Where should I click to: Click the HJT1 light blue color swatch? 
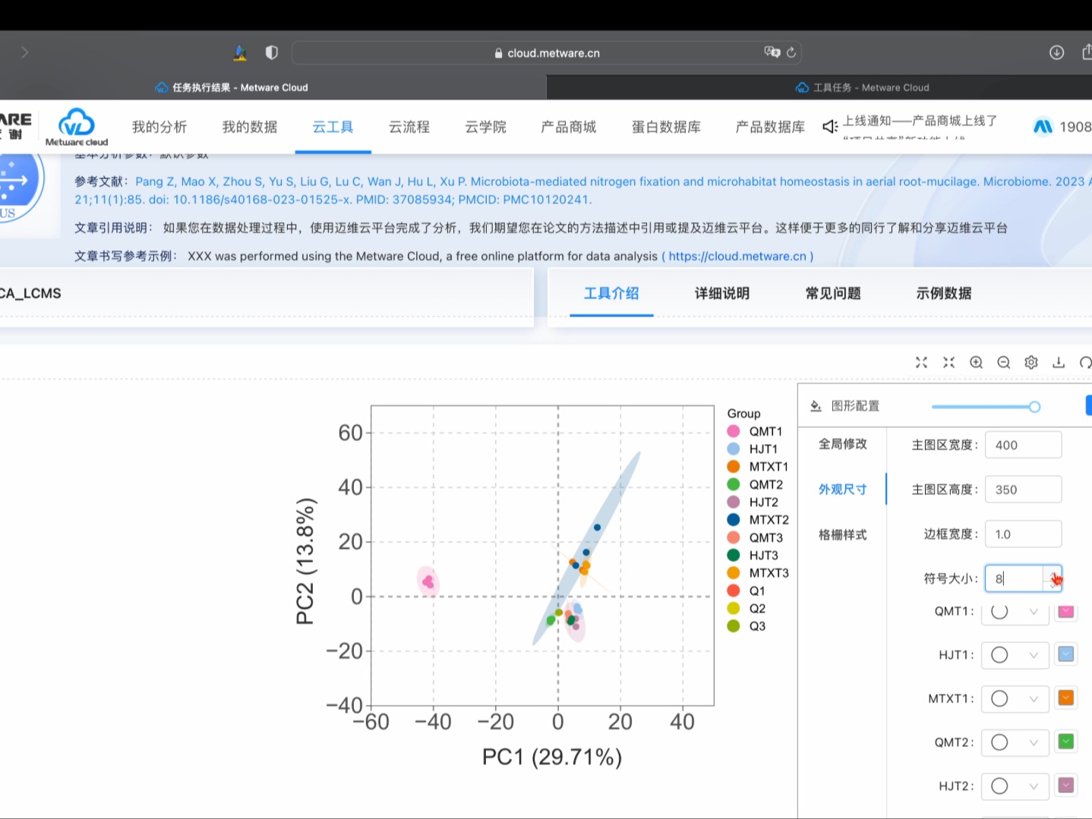pos(1066,654)
